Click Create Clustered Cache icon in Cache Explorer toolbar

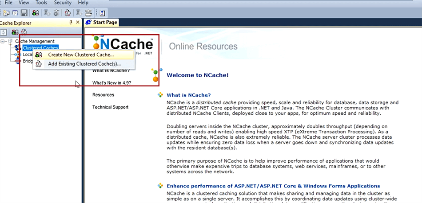click(15, 32)
